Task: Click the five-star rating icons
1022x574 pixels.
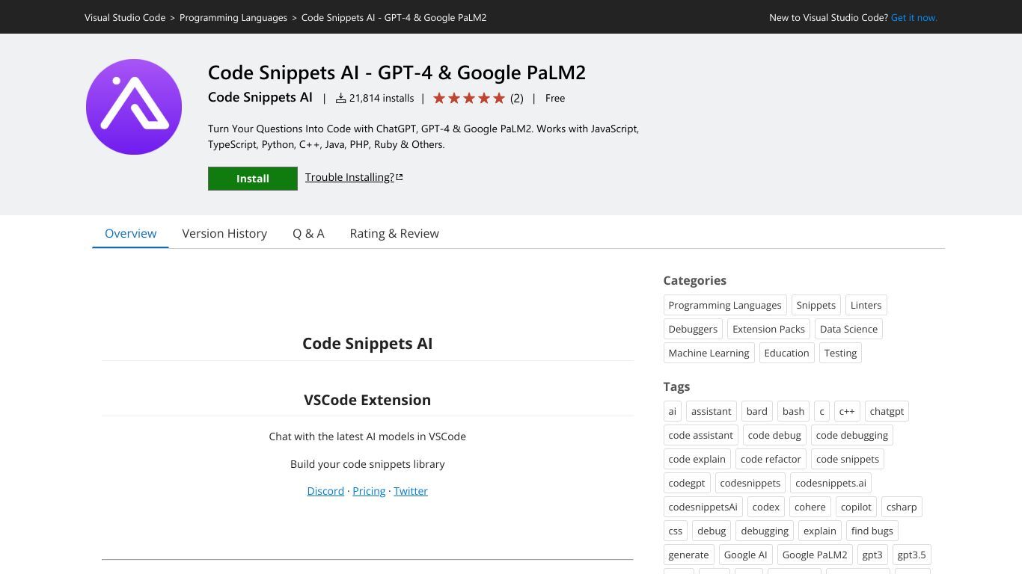Action: 469,98
